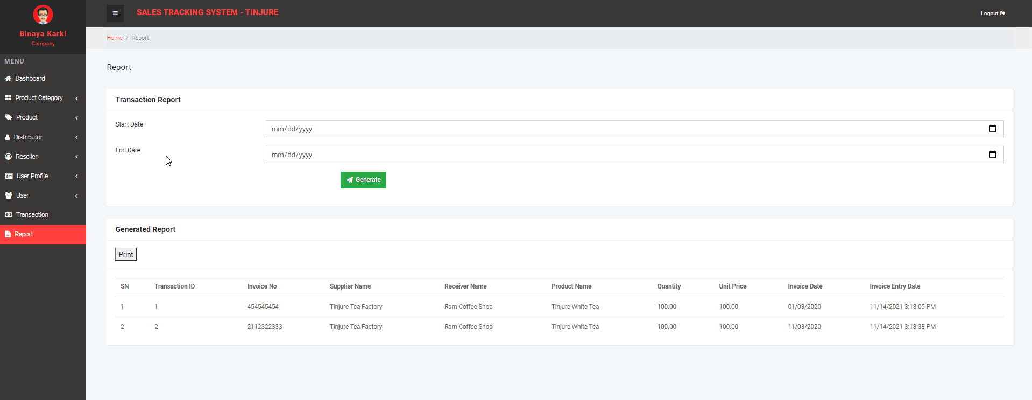This screenshot has height=400, width=1032.
Task: Click the green Generate button
Action: (363, 180)
